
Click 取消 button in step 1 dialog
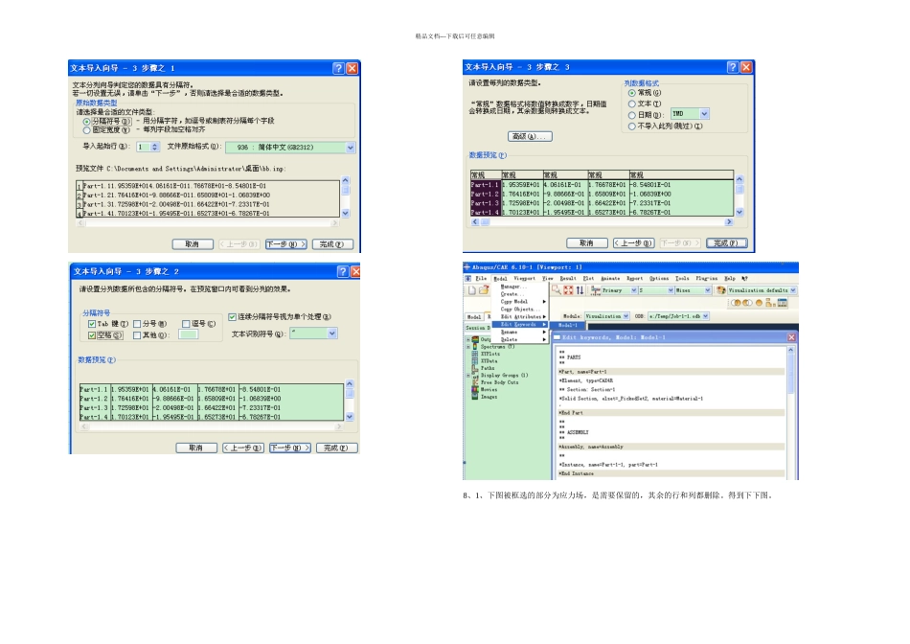193,244
